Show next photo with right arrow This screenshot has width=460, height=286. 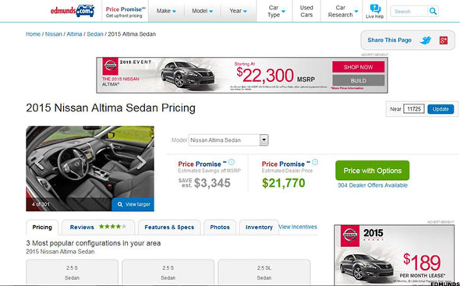tap(141, 162)
